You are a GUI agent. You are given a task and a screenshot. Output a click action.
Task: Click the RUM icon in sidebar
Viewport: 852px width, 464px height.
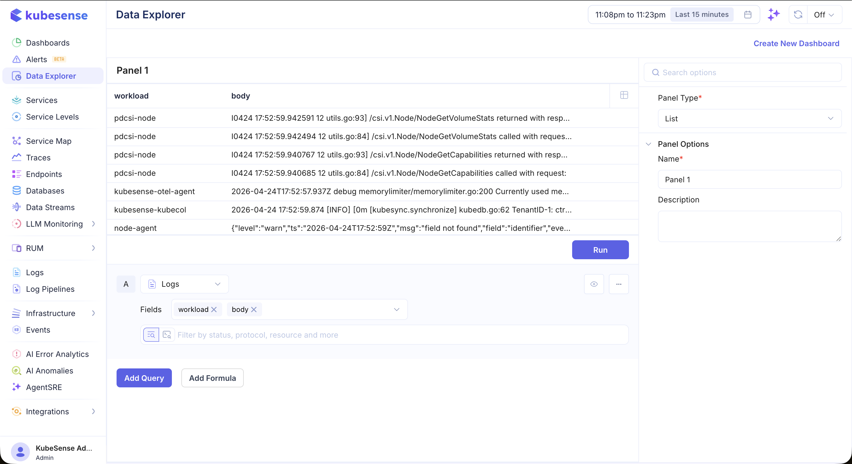click(x=16, y=248)
